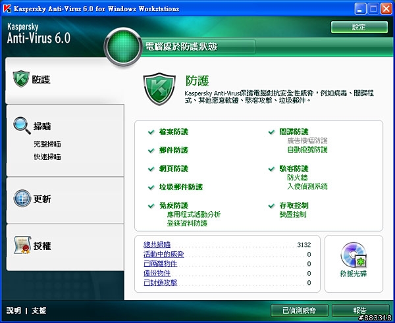Open 已封鎖攻擊 link
The width and height of the screenshot is (395, 323).
160,283
